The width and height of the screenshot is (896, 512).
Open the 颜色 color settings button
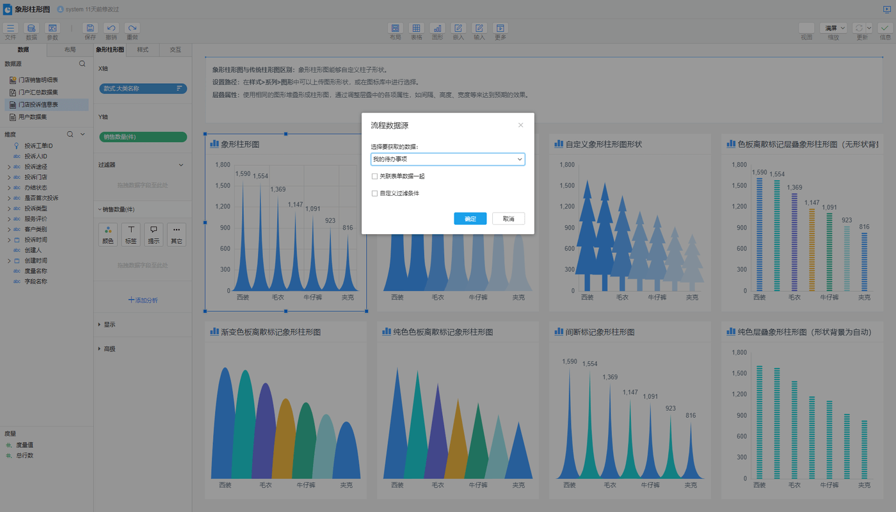pyautogui.click(x=108, y=234)
